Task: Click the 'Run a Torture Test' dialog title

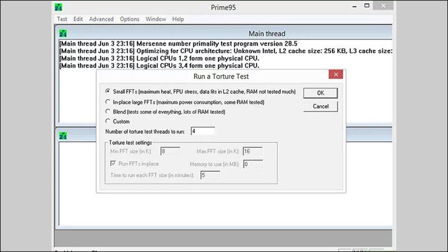Action: click(x=221, y=77)
